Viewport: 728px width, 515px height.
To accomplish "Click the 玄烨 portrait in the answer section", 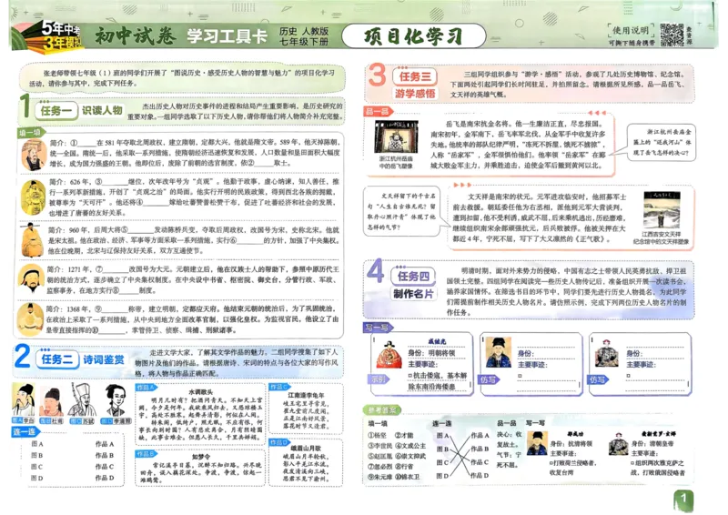I will [618, 443].
